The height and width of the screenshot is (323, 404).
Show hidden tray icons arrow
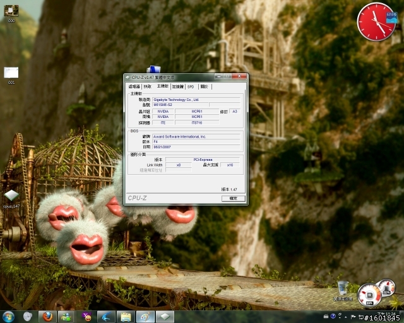tap(346, 317)
